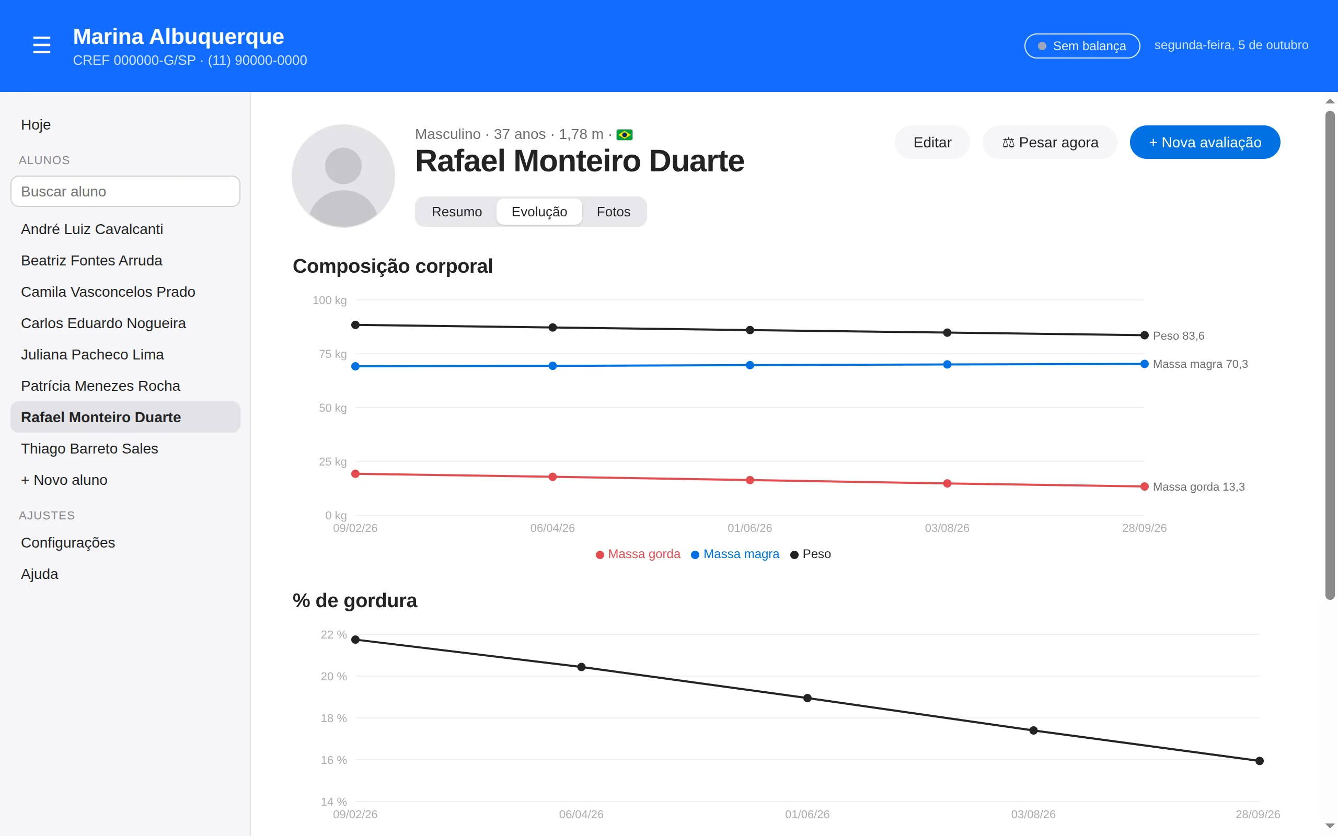The width and height of the screenshot is (1338, 836).
Task: Click Pesar agora button
Action: pos(1049,142)
